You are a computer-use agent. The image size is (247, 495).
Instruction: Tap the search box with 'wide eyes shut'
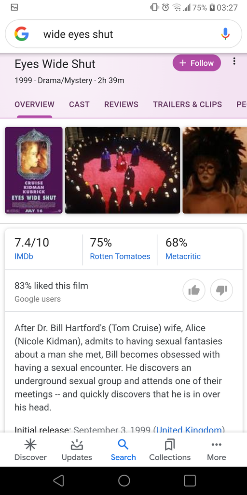[123, 34]
